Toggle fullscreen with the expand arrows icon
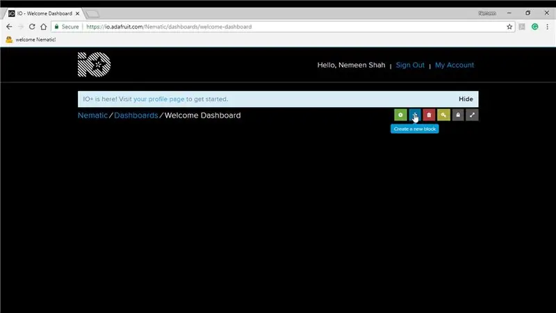 [x=472, y=115]
